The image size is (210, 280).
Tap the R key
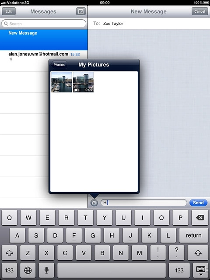point(66,217)
